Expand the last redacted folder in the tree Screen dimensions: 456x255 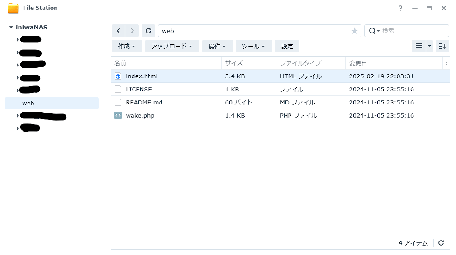18,128
